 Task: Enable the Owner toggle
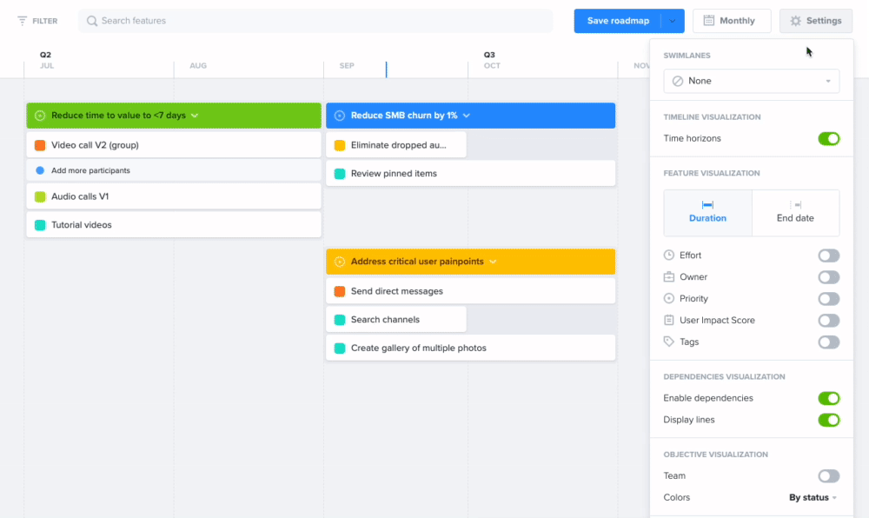point(828,277)
